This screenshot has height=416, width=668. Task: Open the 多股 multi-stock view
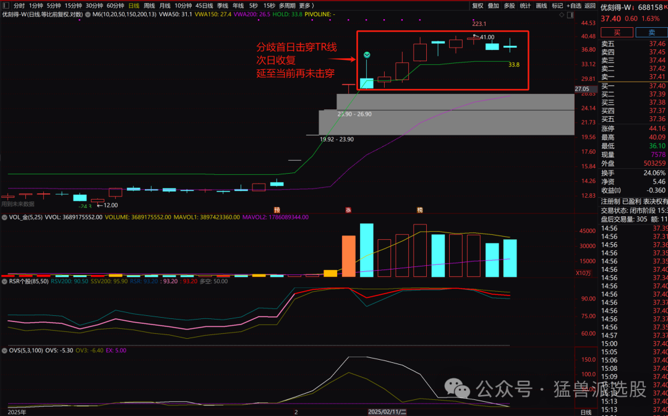510,6
